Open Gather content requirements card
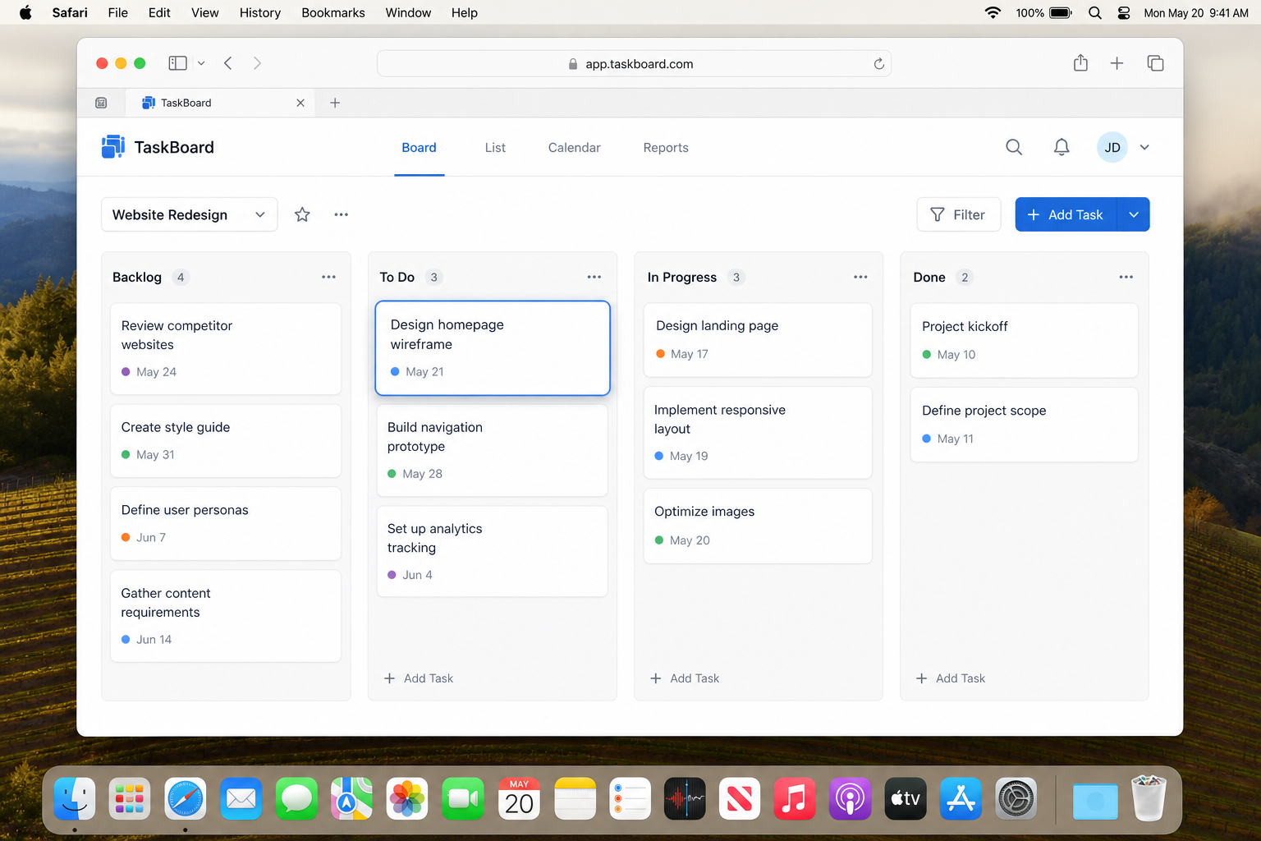This screenshot has width=1261, height=841. coord(226,616)
